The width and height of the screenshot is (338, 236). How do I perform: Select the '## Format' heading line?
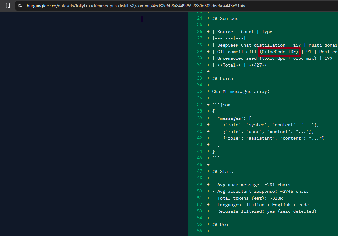click(224, 78)
